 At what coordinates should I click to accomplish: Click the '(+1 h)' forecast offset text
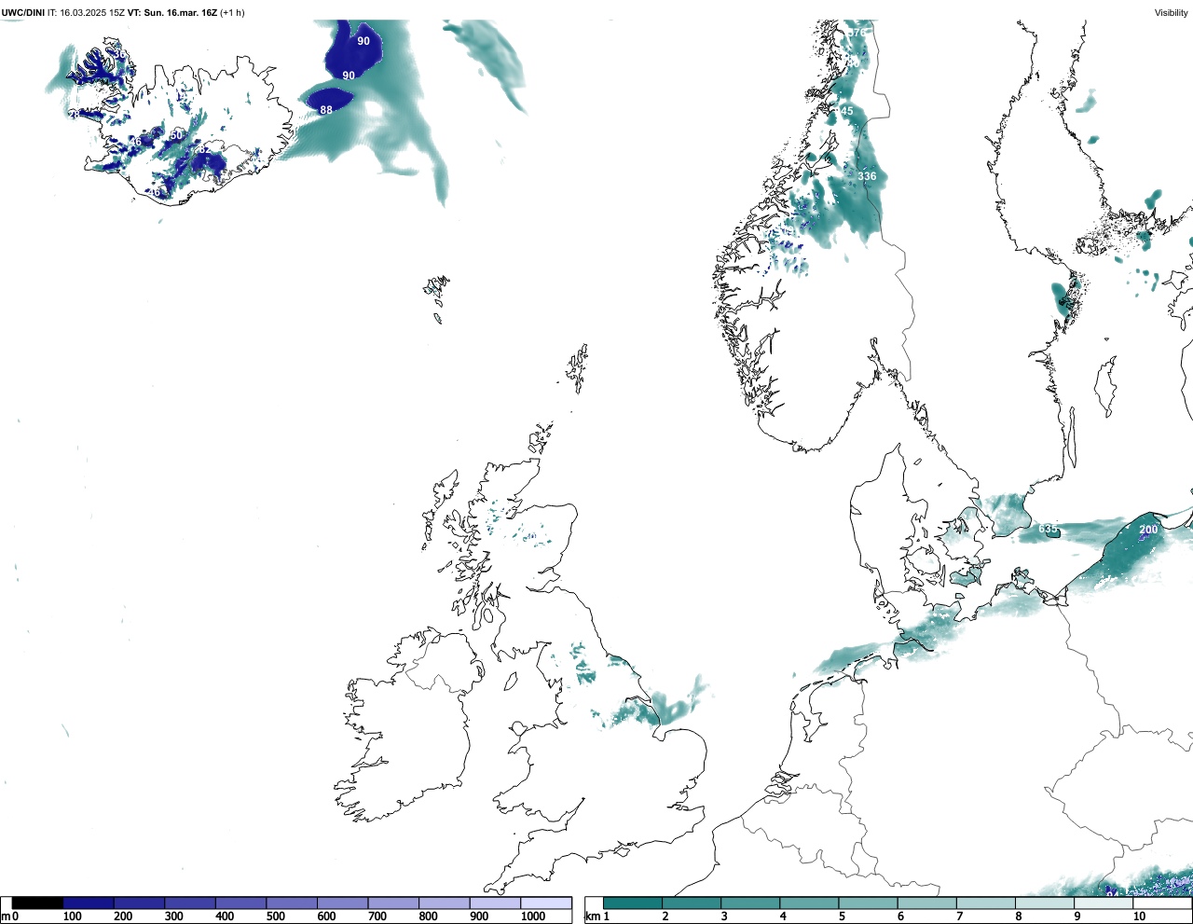(x=232, y=13)
